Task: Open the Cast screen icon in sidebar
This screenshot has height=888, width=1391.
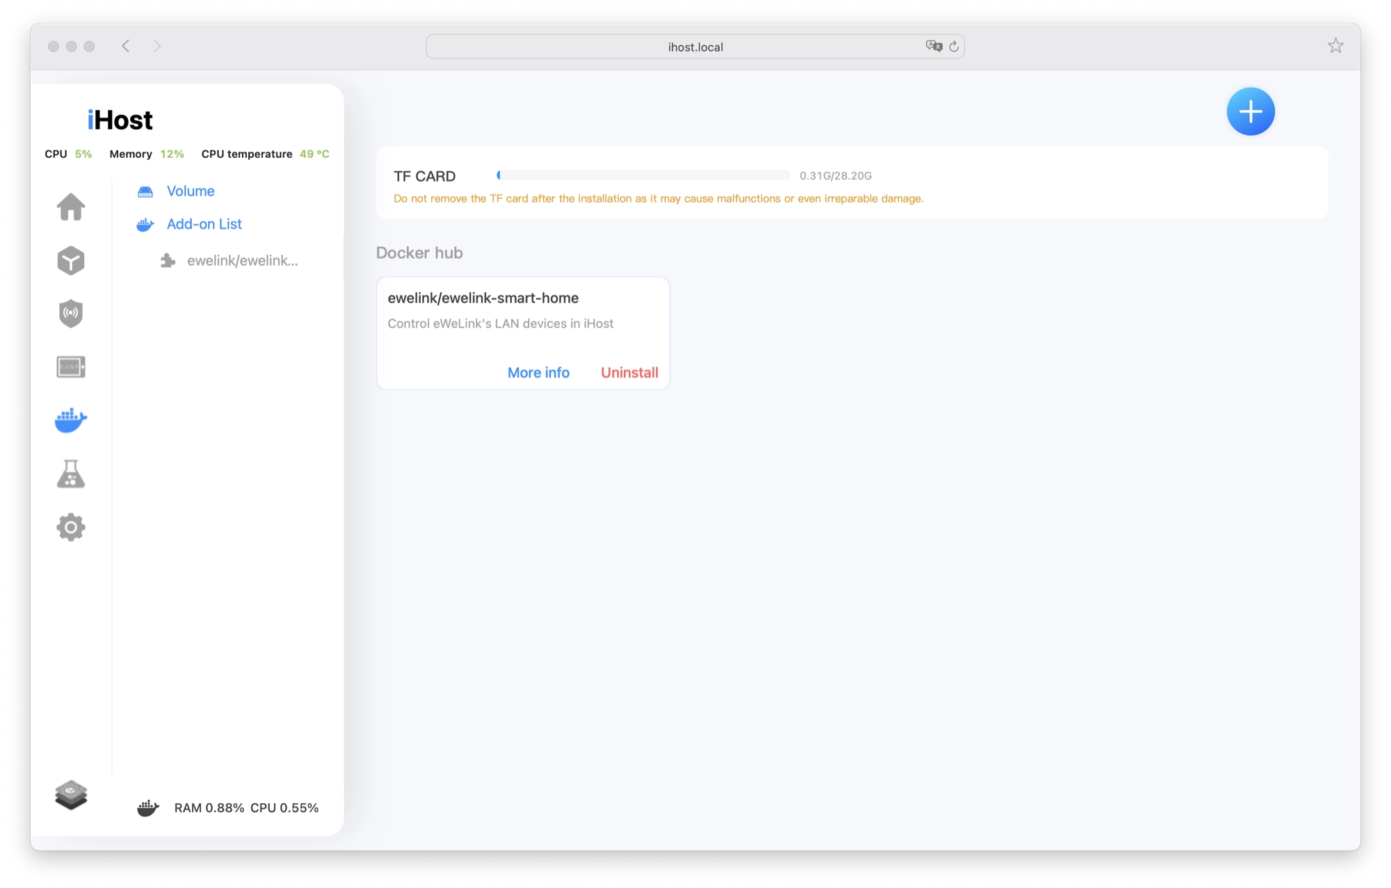Action: (71, 366)
